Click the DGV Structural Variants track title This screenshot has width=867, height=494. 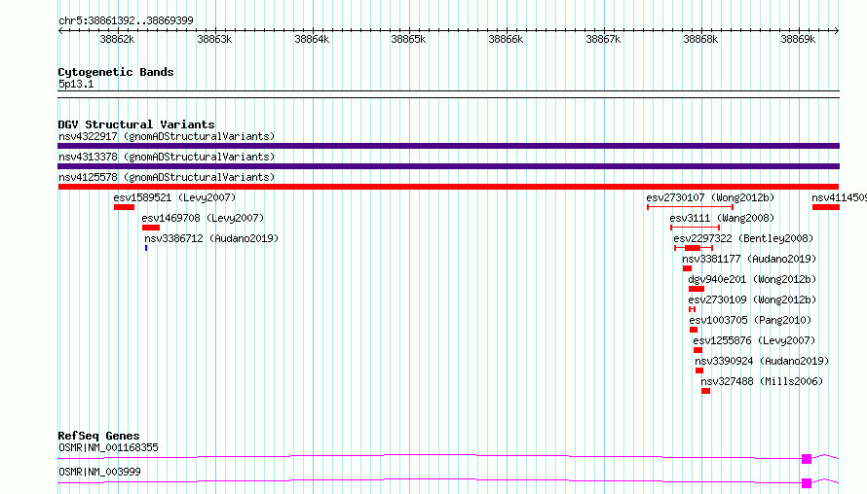click(x=136, y=124)
